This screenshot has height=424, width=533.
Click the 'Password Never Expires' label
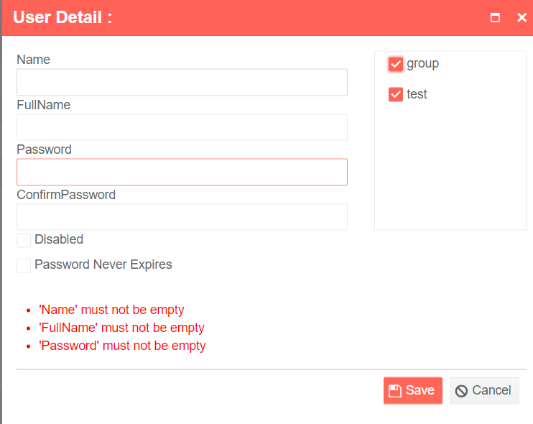[x=103, y=265]
